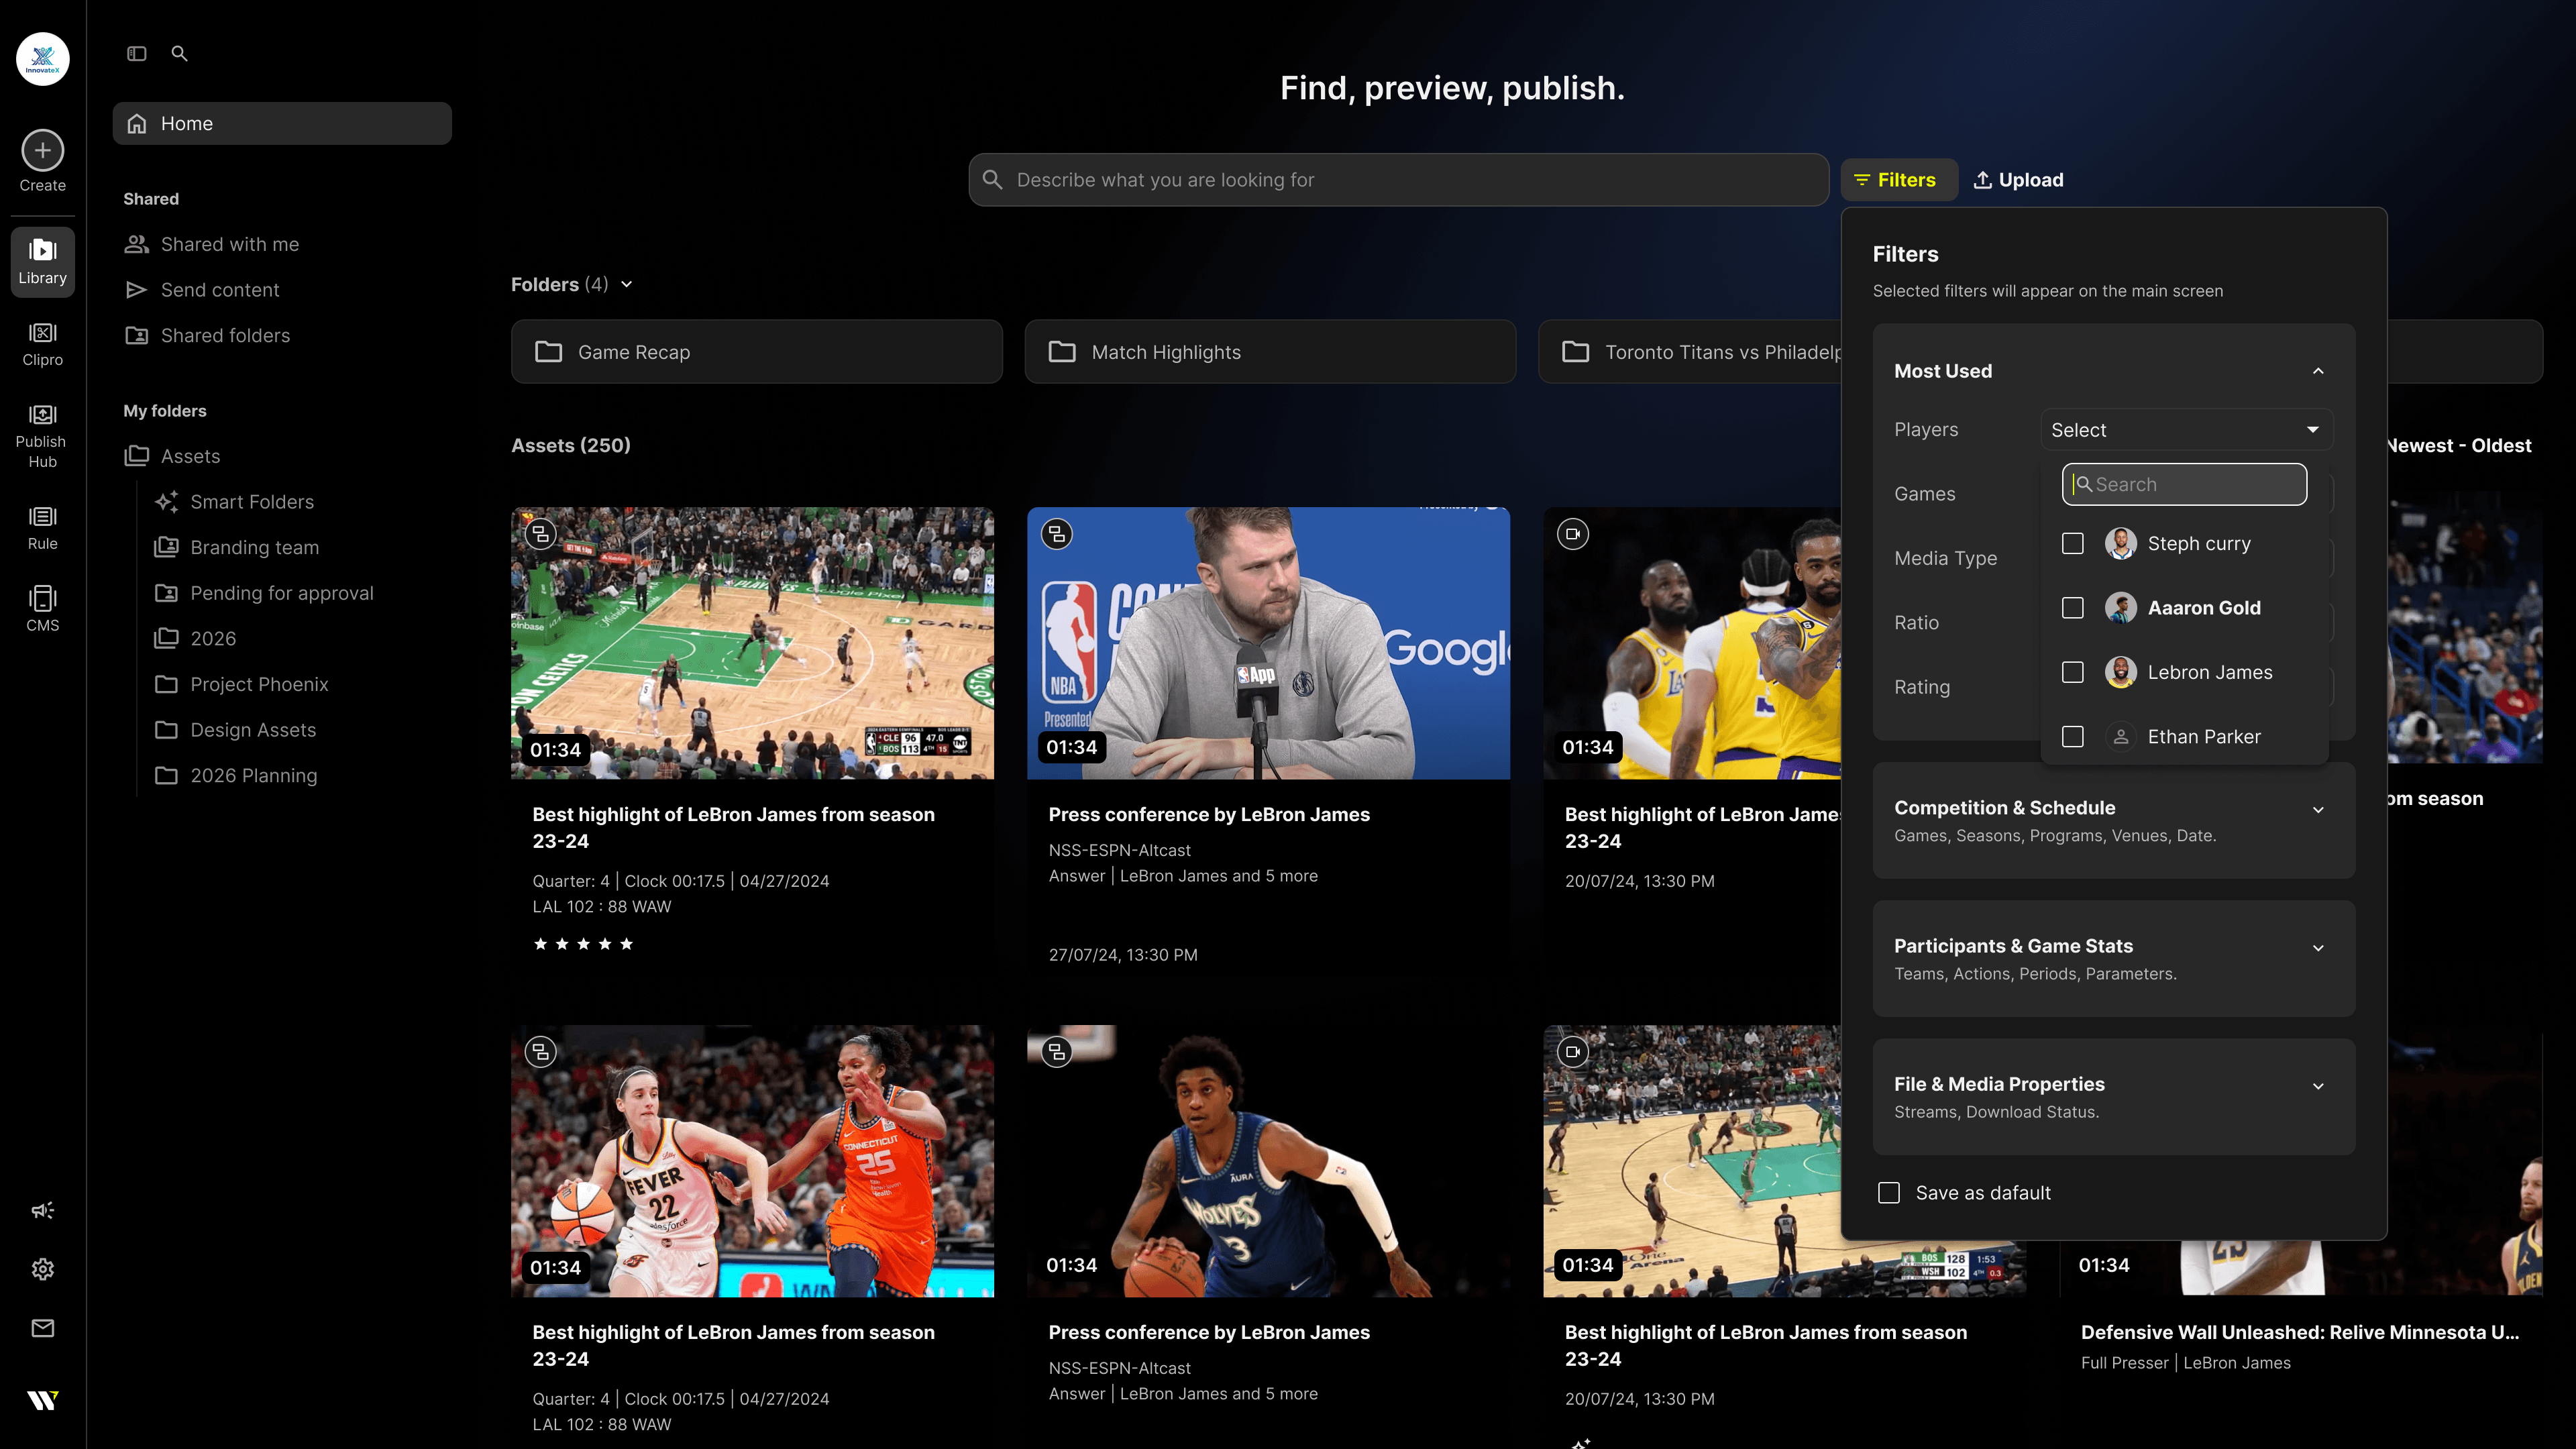
Task: Check the Lebron James player checkbox
Action: coord(2073,672)
